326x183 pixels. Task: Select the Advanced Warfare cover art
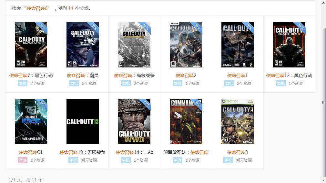pyautogui.click(x=134, y=45)
